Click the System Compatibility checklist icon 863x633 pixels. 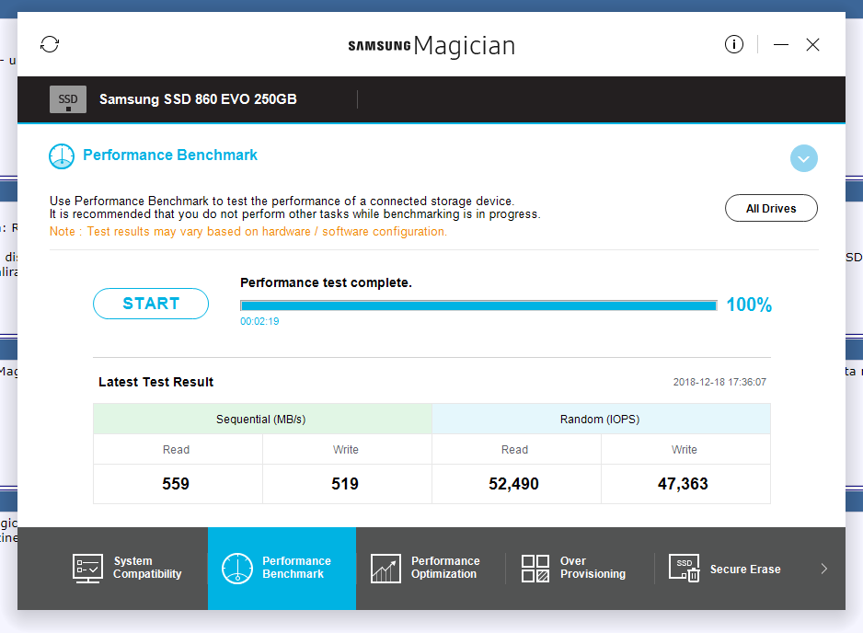tap(87, 568)
